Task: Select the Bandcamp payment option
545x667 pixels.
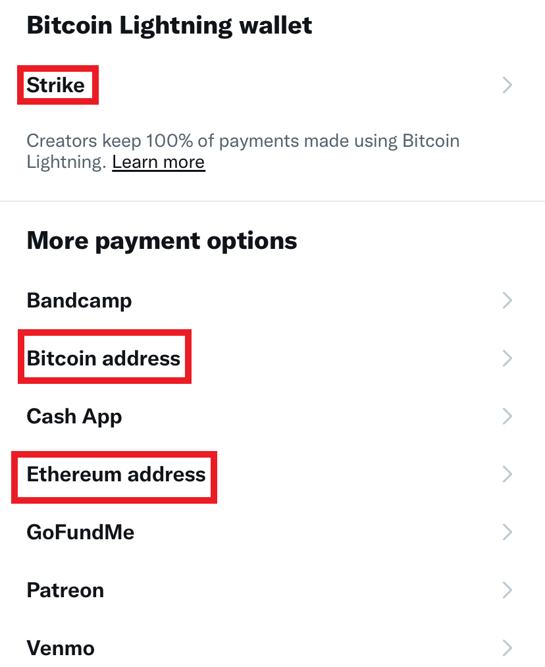Action: [78, 300]
